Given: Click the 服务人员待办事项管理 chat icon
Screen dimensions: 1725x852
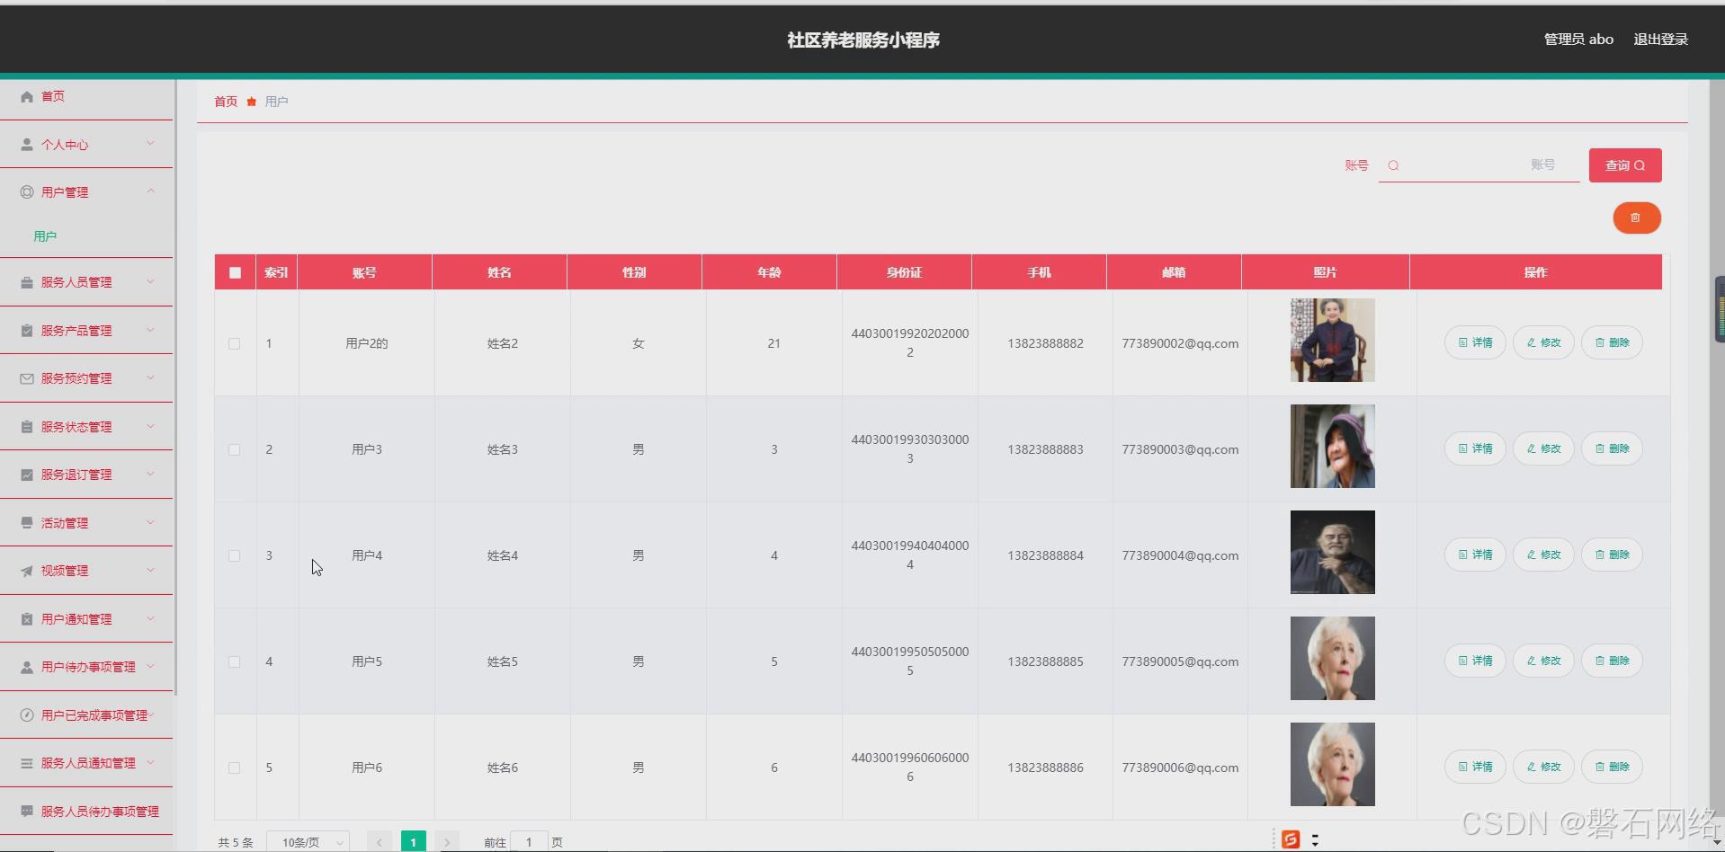Looking at the screenshot, I should click(27, 812).
